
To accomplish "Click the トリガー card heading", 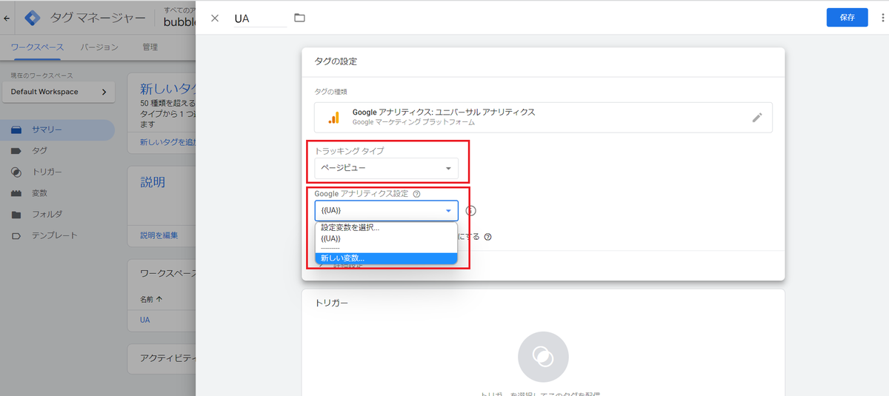I will pos(331,303).
